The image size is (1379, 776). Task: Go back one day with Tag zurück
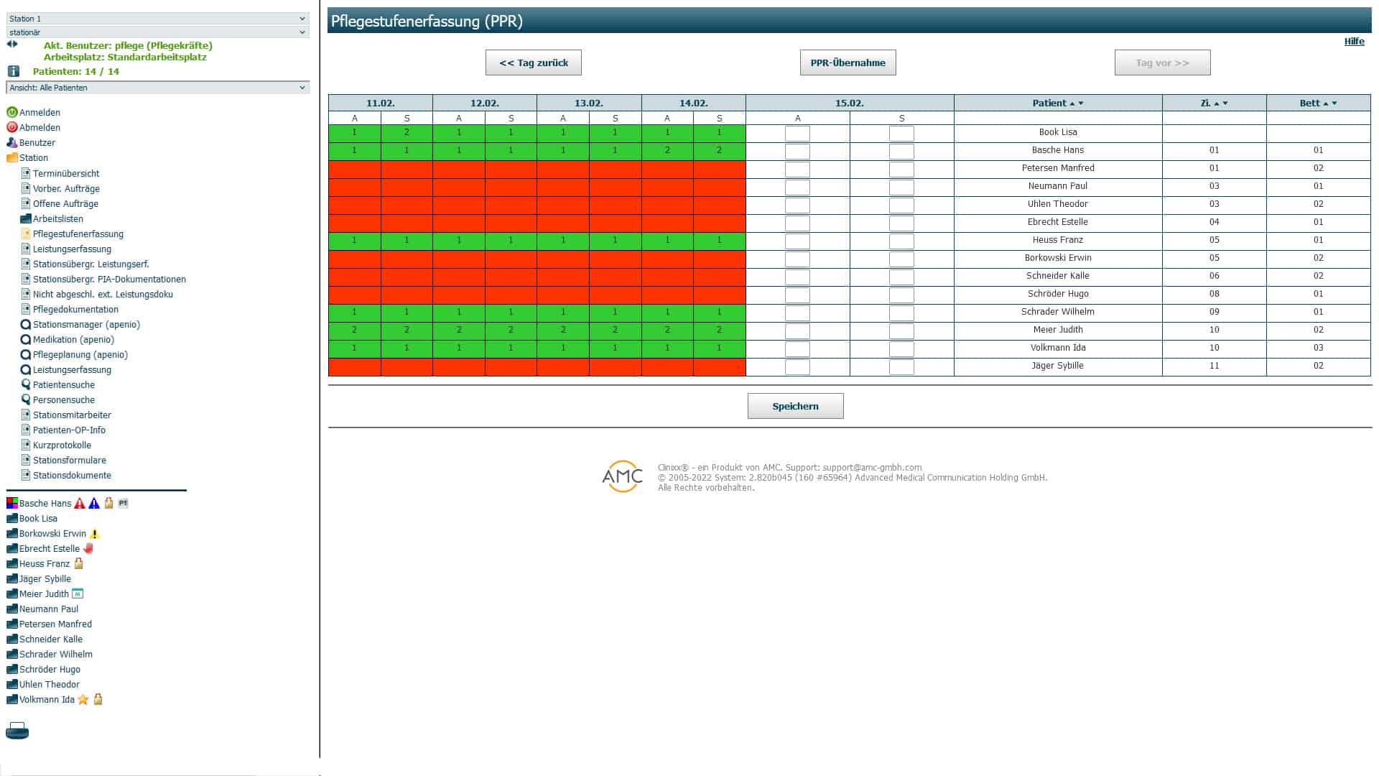pyautogui.click(x=533, y=63)
